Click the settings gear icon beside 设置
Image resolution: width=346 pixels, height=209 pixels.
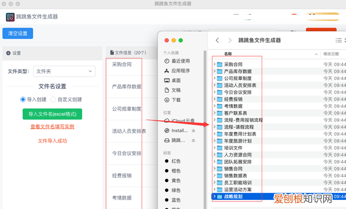click(9, 53)
